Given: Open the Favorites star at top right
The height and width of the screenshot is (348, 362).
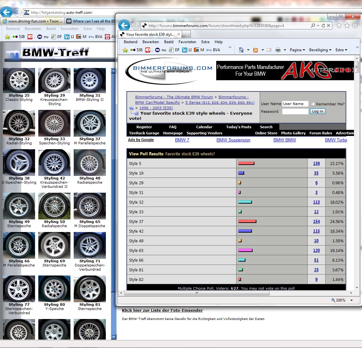Looking at the screenshot, I should tap(347, 26).
